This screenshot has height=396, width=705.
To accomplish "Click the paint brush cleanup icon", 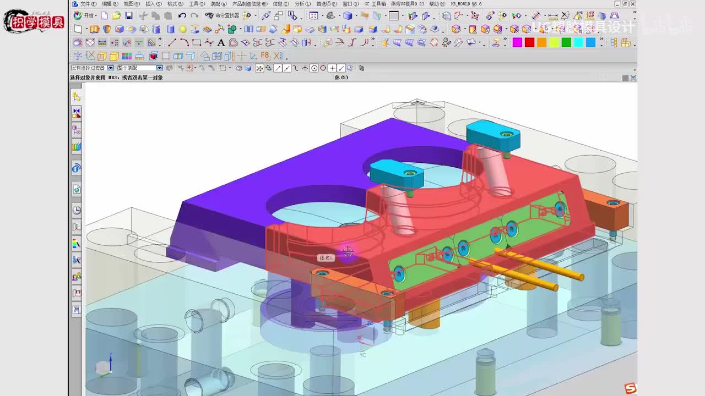I will pos(139,56).
